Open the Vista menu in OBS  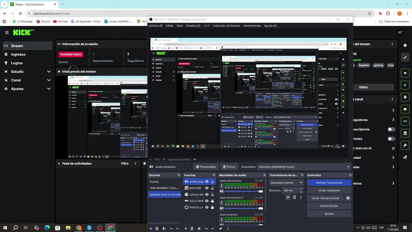point(180,25)
